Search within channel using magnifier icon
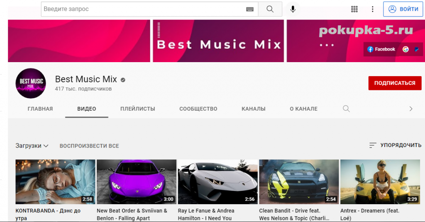 point(346,109)
